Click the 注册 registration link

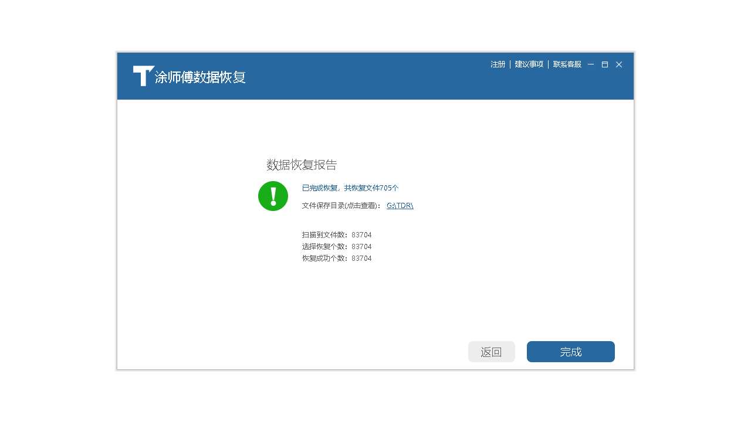click(497, 64)
